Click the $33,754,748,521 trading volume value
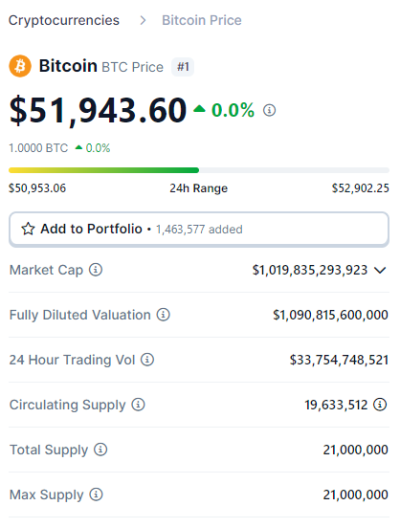 pos(339,360)
